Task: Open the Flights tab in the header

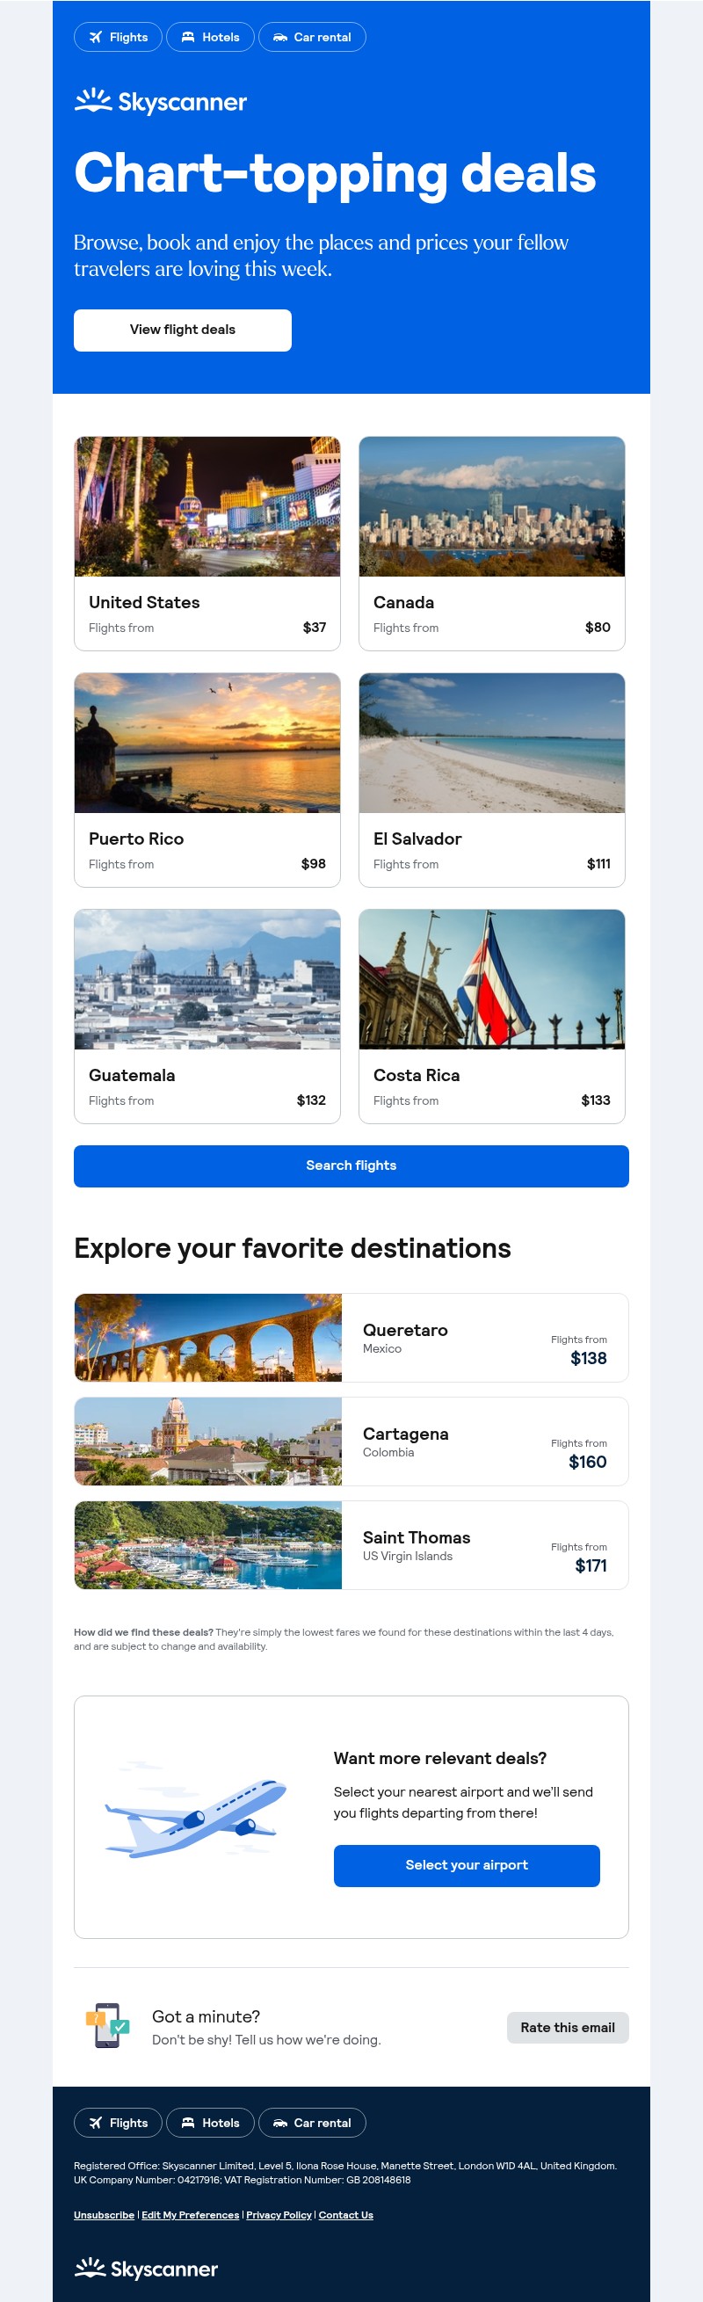Action: tap(118, 38)
